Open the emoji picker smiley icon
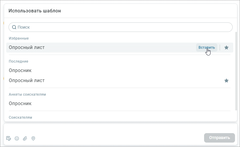 coord(17,138)
